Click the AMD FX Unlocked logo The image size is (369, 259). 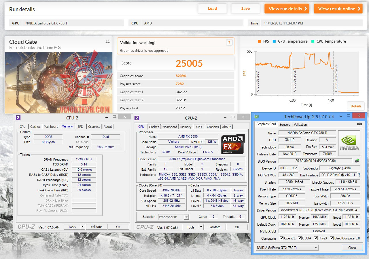click(x=233, y=144)
